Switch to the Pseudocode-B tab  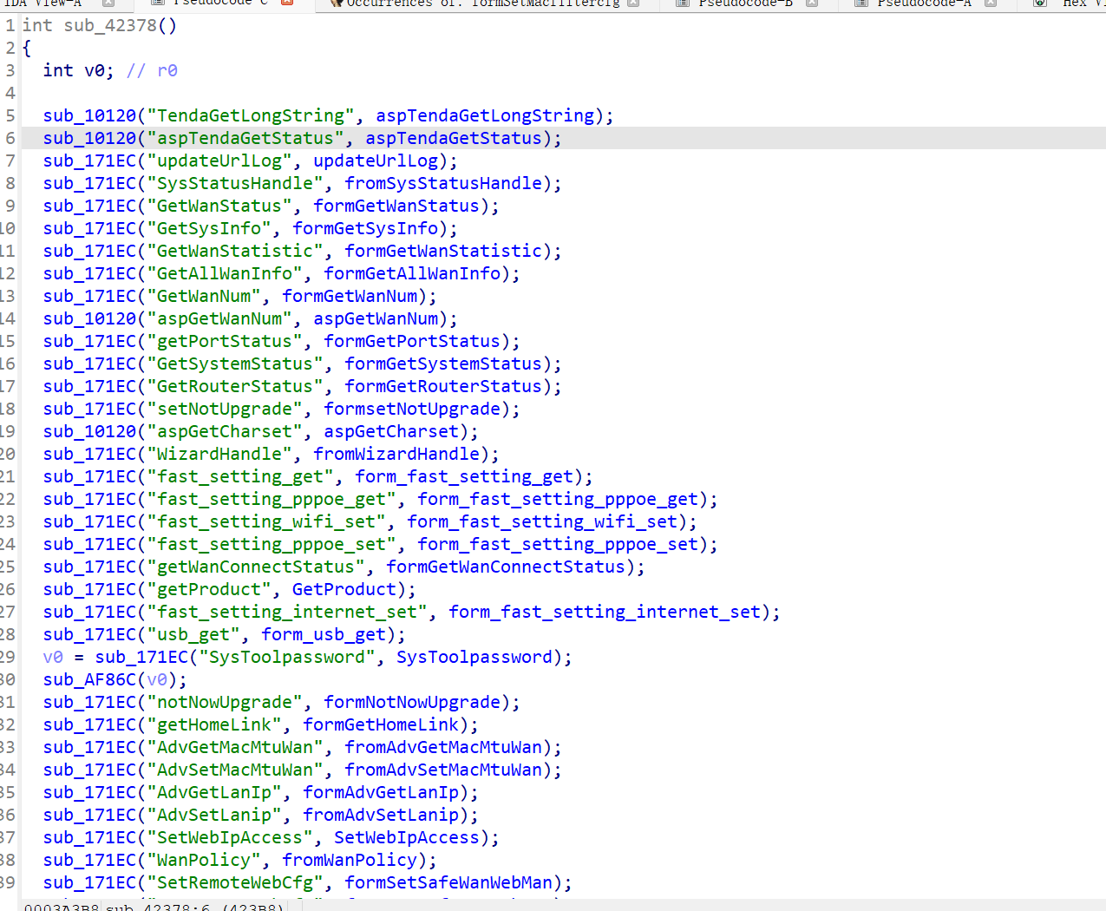(746, 3)
